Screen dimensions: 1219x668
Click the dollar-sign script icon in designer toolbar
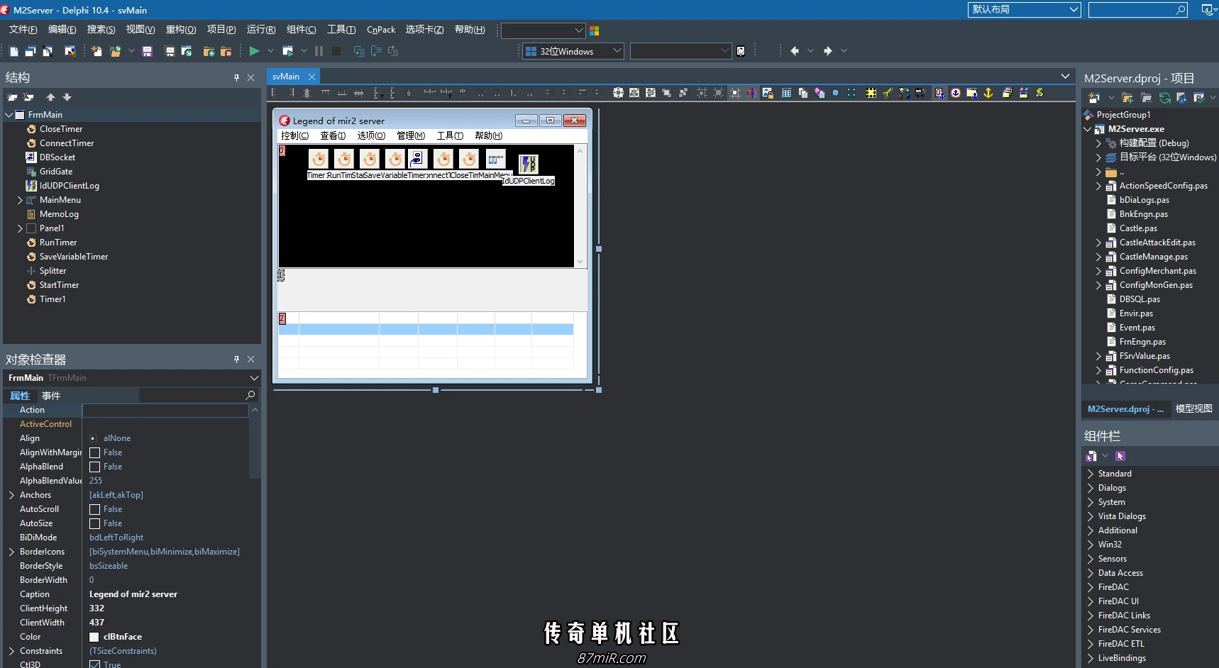[x=1039, y=93]
